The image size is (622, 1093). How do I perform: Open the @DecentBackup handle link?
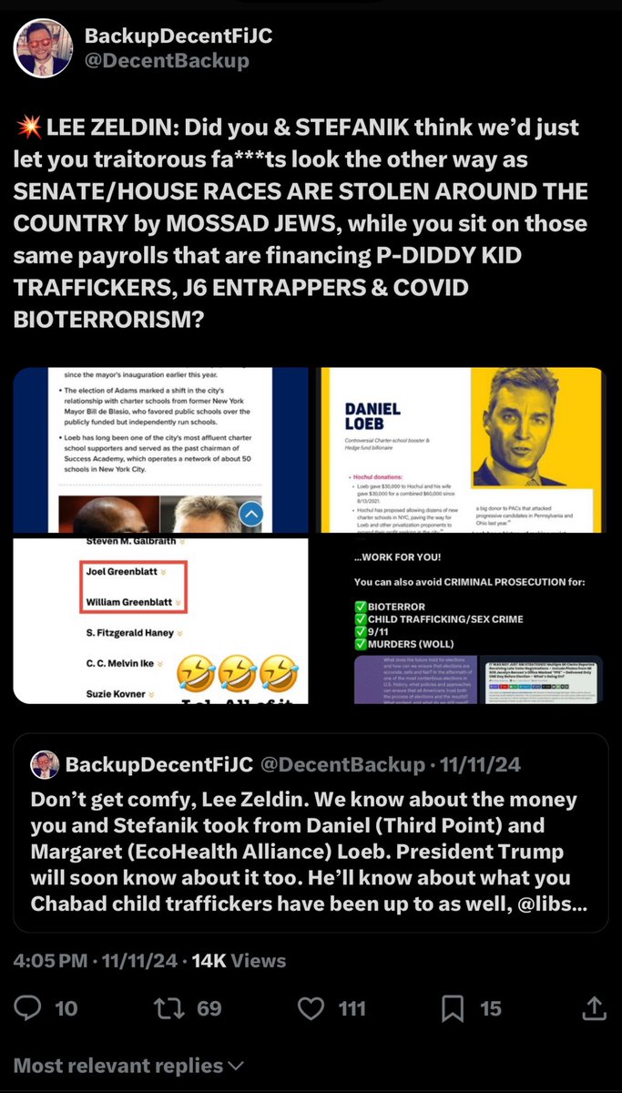pyautogui.click(x=167, y=61)
